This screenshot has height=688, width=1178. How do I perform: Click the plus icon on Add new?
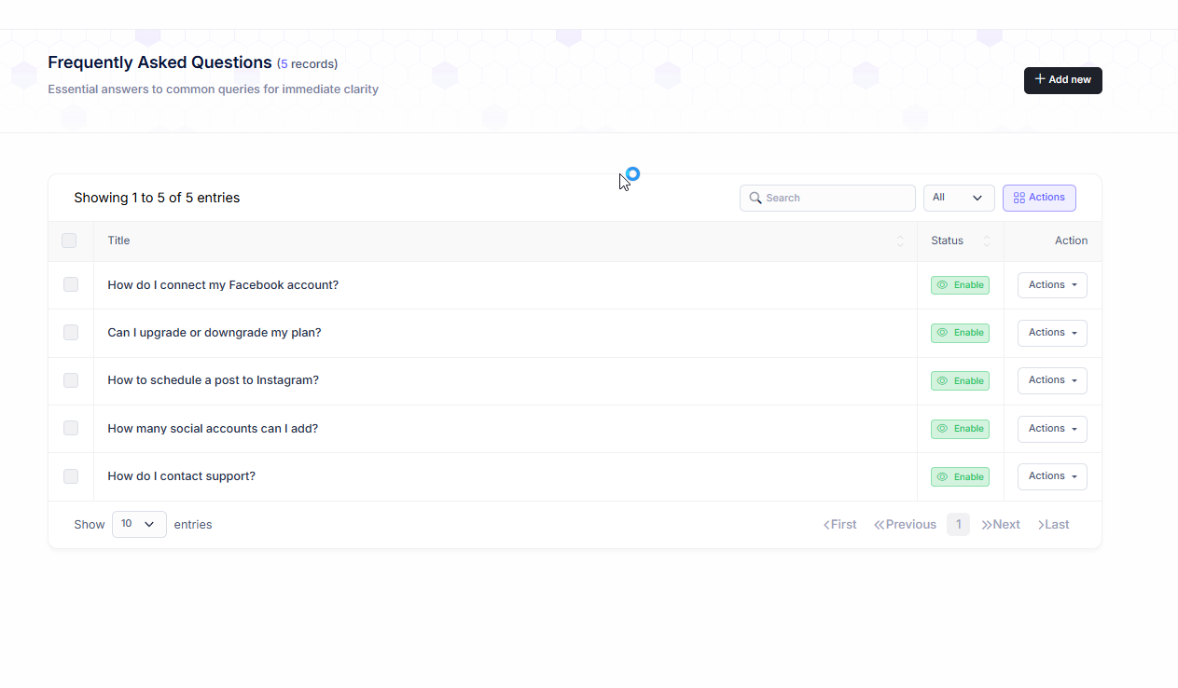pyautogui.click(x=1040, y=79)
